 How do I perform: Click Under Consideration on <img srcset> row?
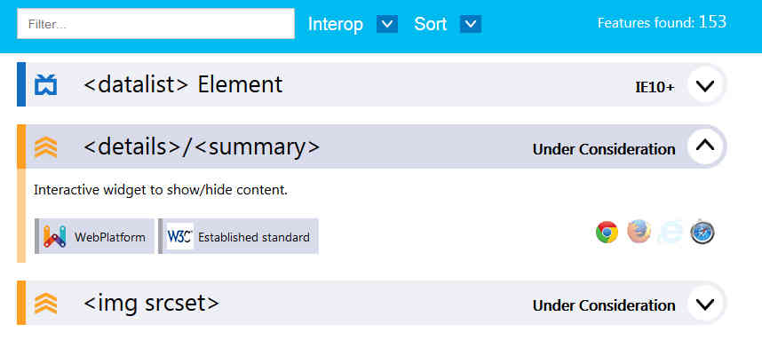(604, 305)
